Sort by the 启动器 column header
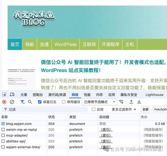The height and width of the screenshot is (156, 167). [119, 117]
